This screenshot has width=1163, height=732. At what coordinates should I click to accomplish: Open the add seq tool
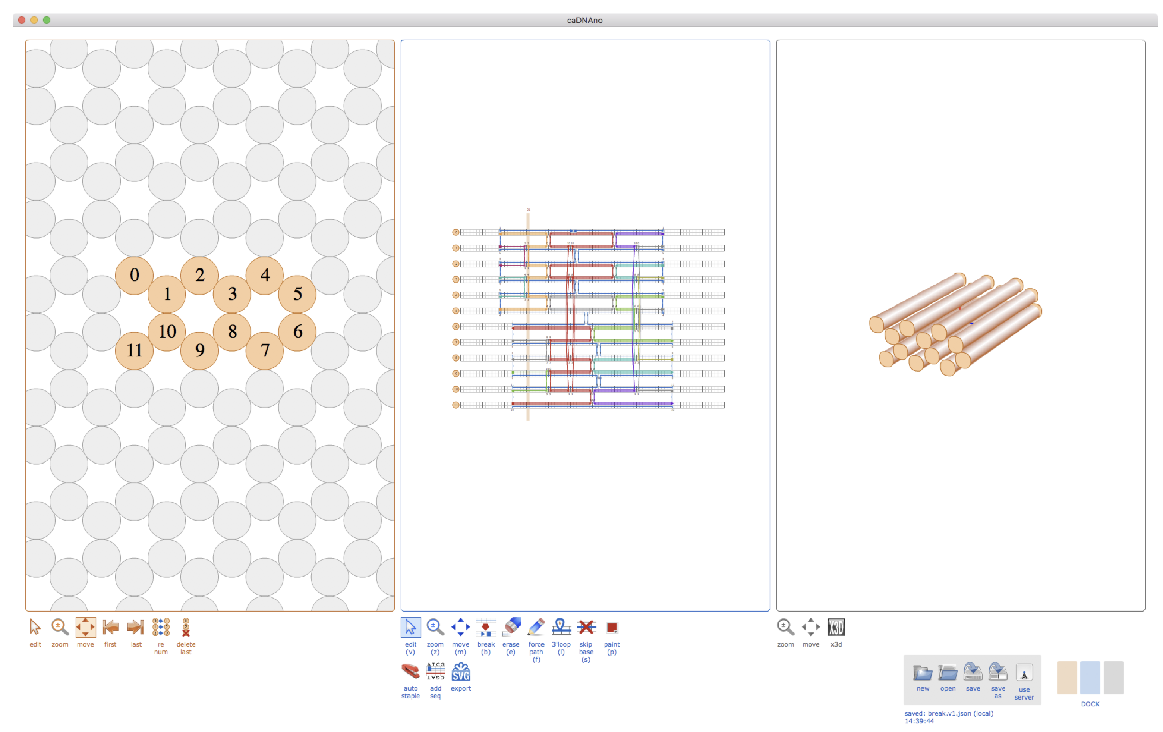point(435,671)
